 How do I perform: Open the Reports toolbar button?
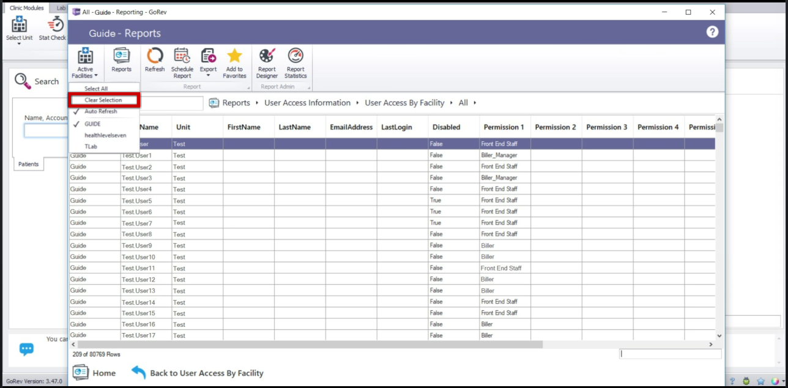[121, 60]
